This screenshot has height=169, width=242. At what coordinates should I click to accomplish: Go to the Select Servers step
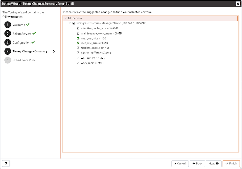[22, 34]
